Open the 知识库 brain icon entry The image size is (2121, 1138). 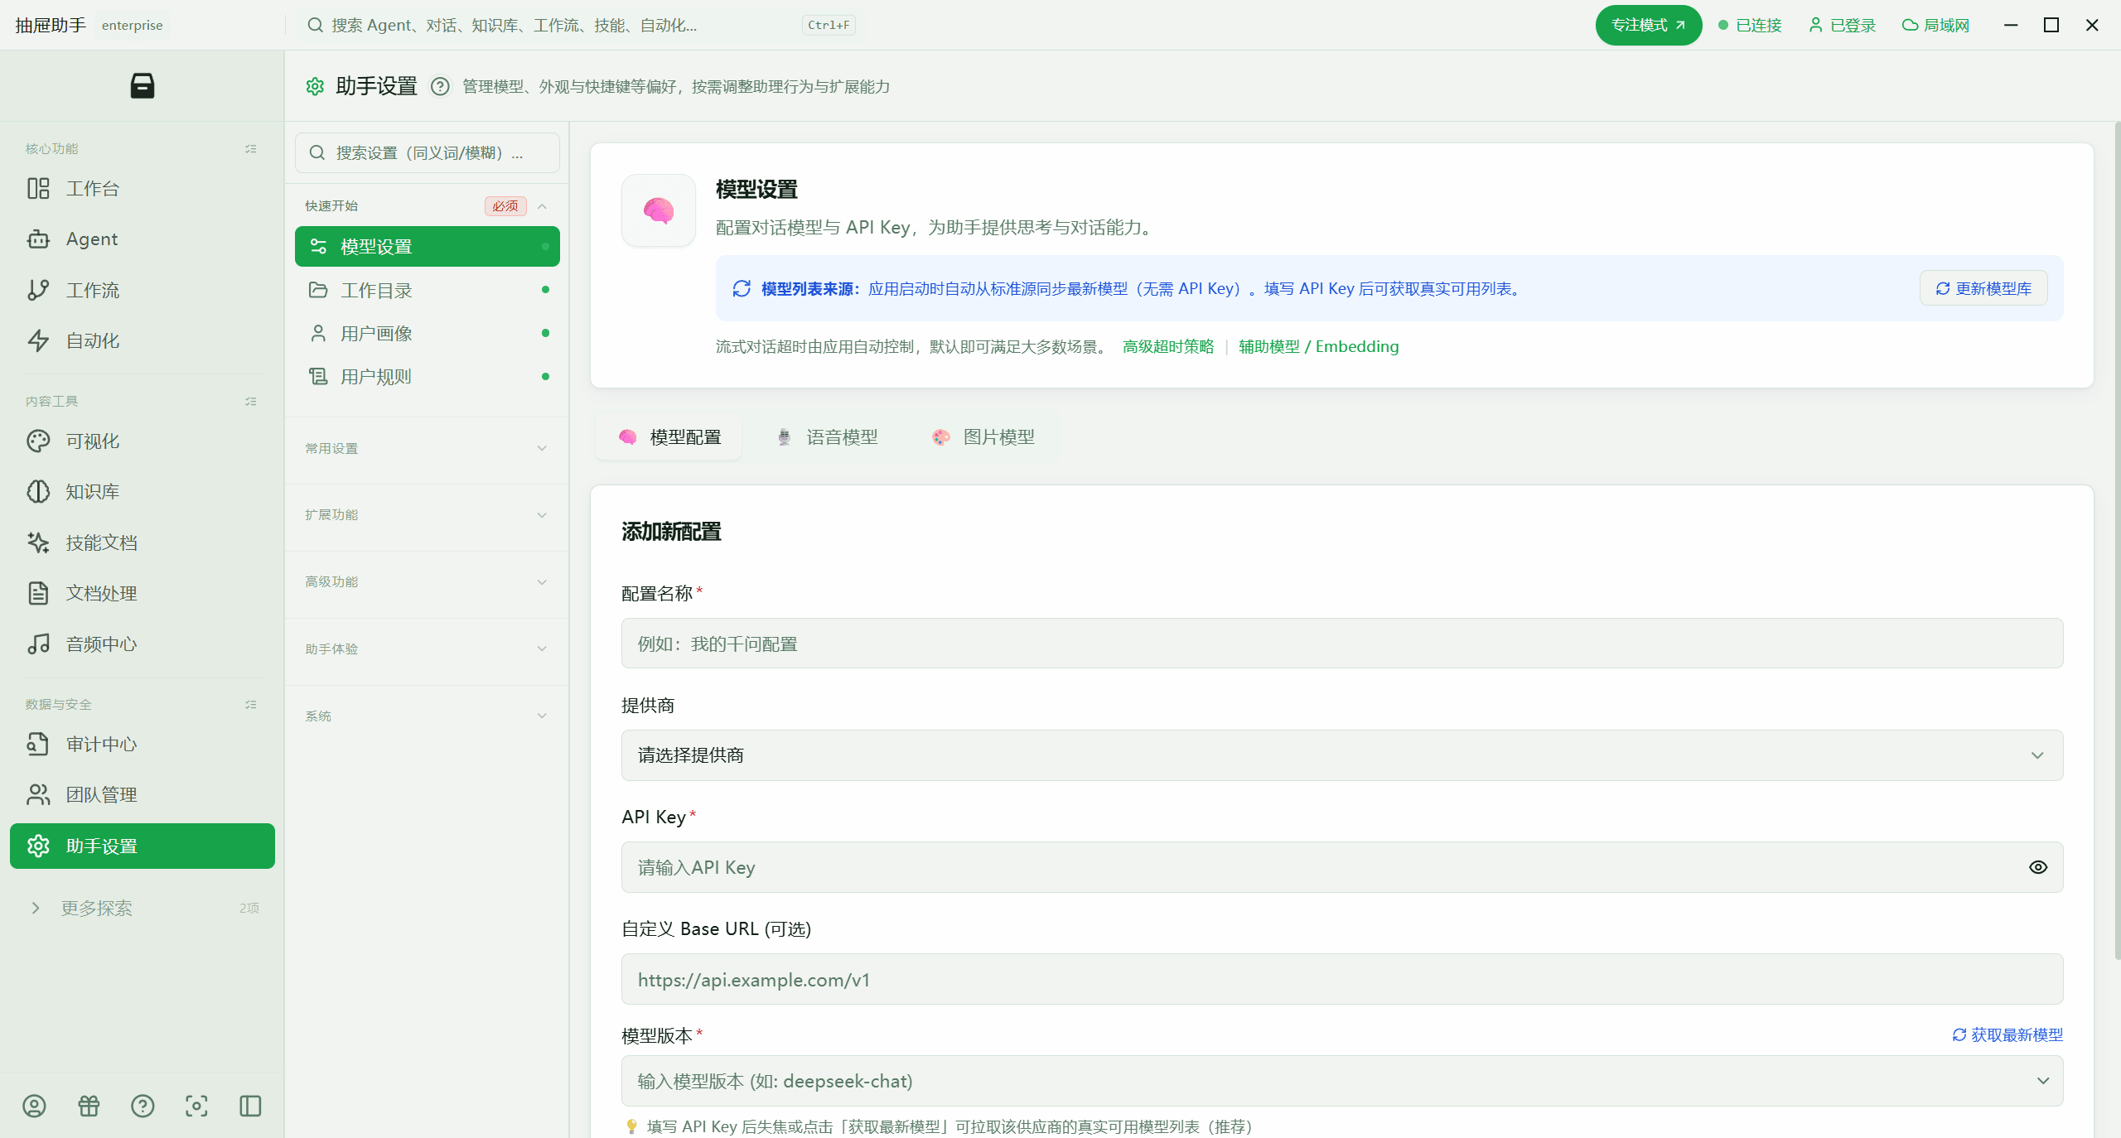tap(38, 492)
